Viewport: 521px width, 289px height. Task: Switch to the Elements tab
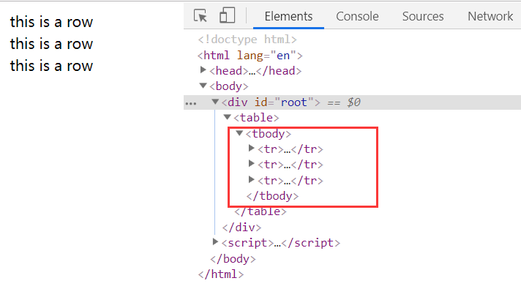288,16
